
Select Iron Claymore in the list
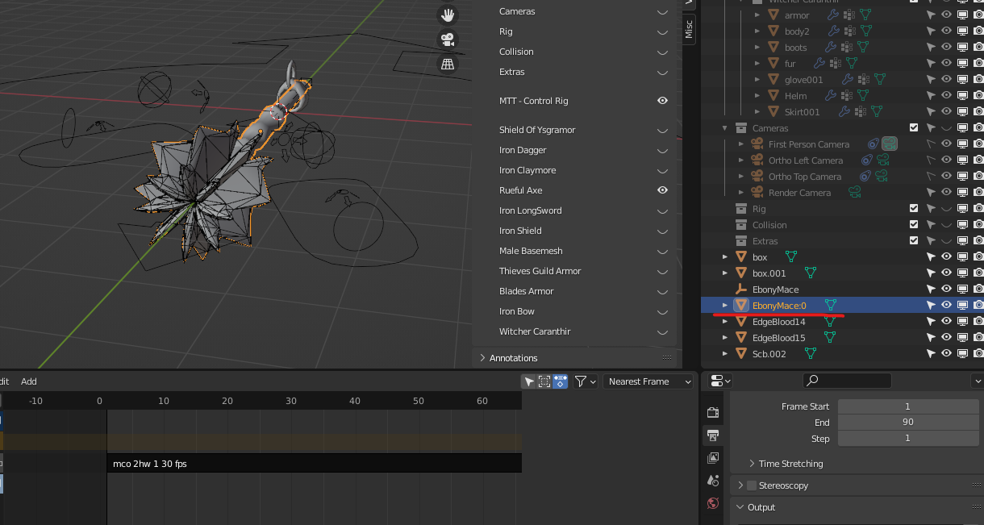pos(527,170)
